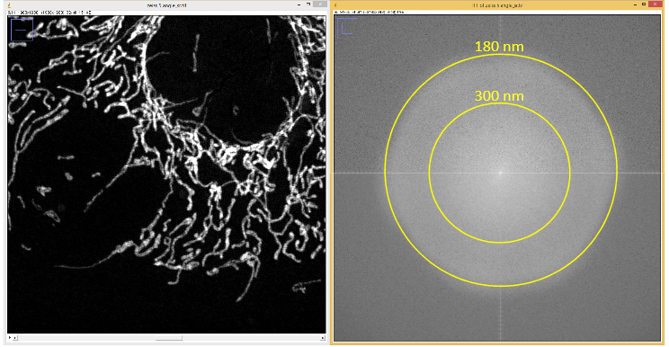The width and height of the screenshot is (669, 347).
Task: Click the blue zoom indicator box in left image
Action: point(22,30)
